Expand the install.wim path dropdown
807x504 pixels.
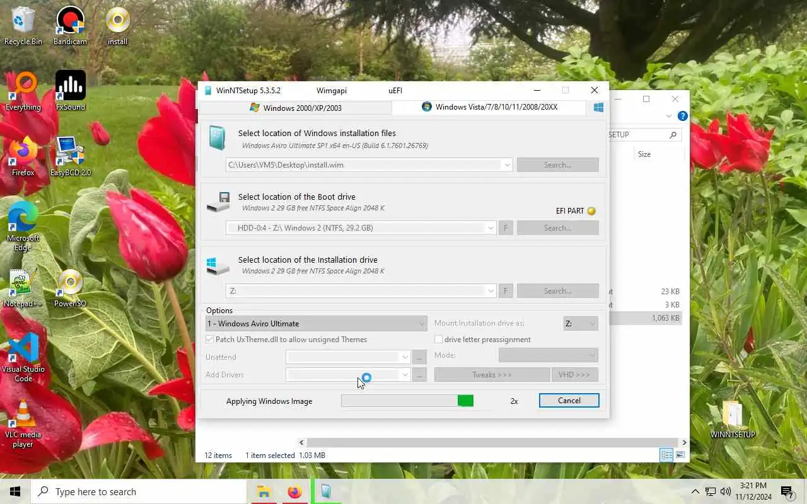[507, 165]
